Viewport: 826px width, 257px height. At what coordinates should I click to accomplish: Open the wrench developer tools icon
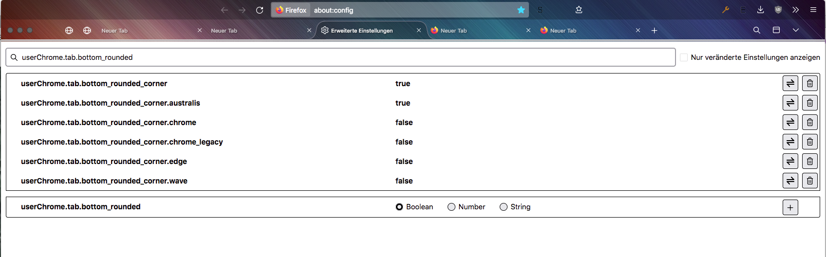click(x=726, y=10)
